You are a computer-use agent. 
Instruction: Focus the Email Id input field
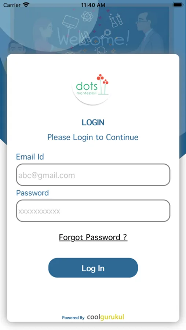93,175
